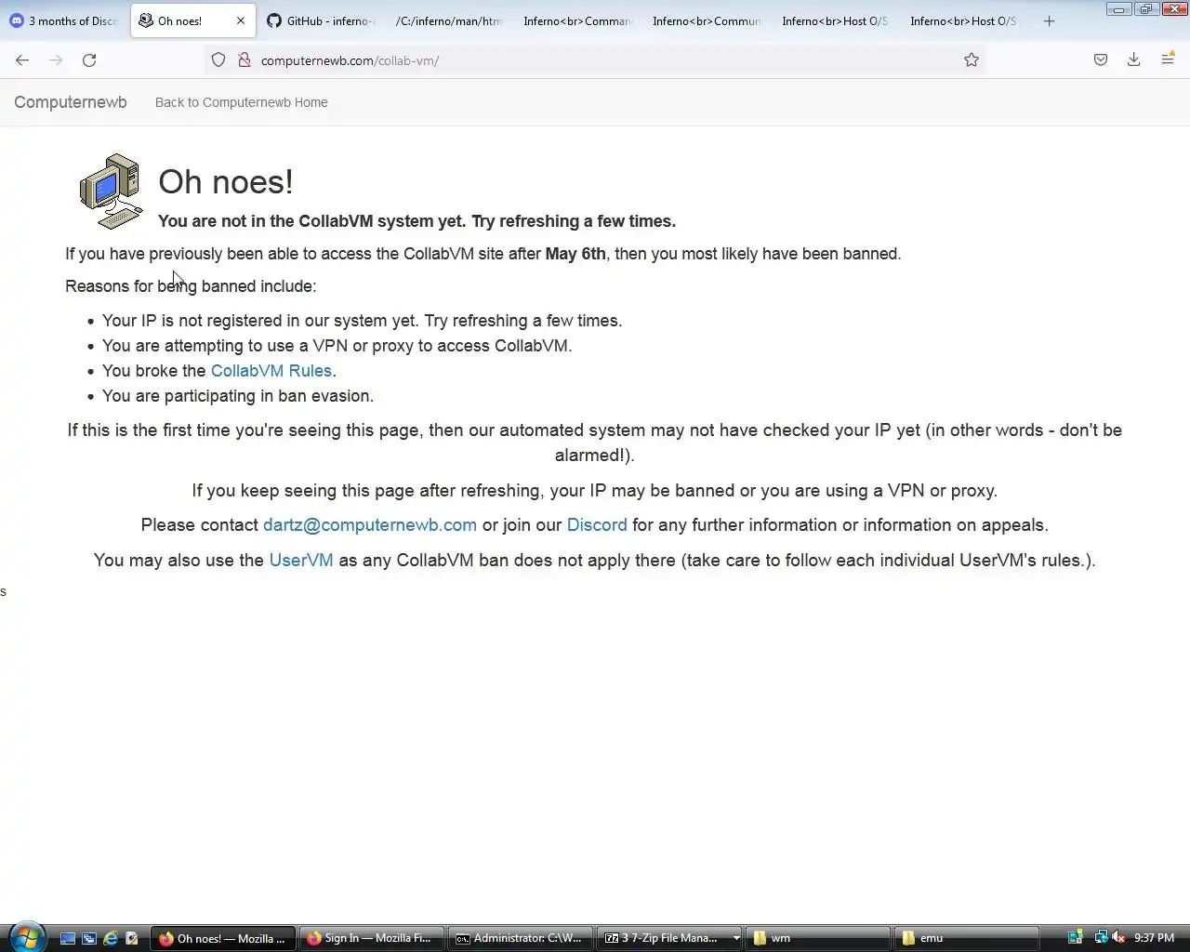Expand the 7-Zip File Manager taskbar group arrow

(x=736, y=938)
